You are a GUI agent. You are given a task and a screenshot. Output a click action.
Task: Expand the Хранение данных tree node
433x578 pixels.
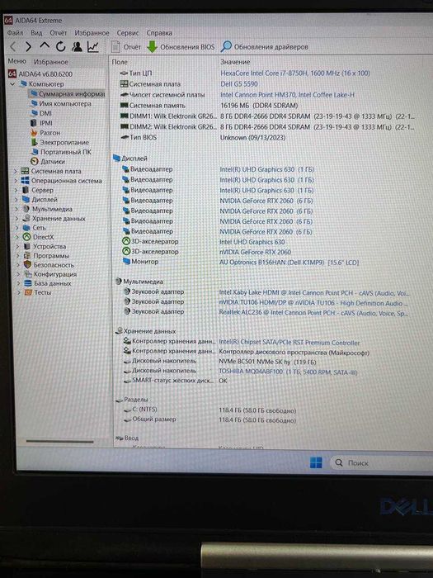click(x=17, y=218)
